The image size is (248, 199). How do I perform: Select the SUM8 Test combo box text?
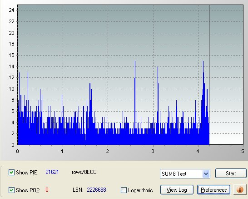coord(174,174)
